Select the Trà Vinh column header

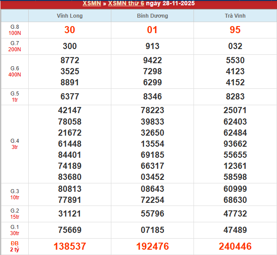(235, 16)
